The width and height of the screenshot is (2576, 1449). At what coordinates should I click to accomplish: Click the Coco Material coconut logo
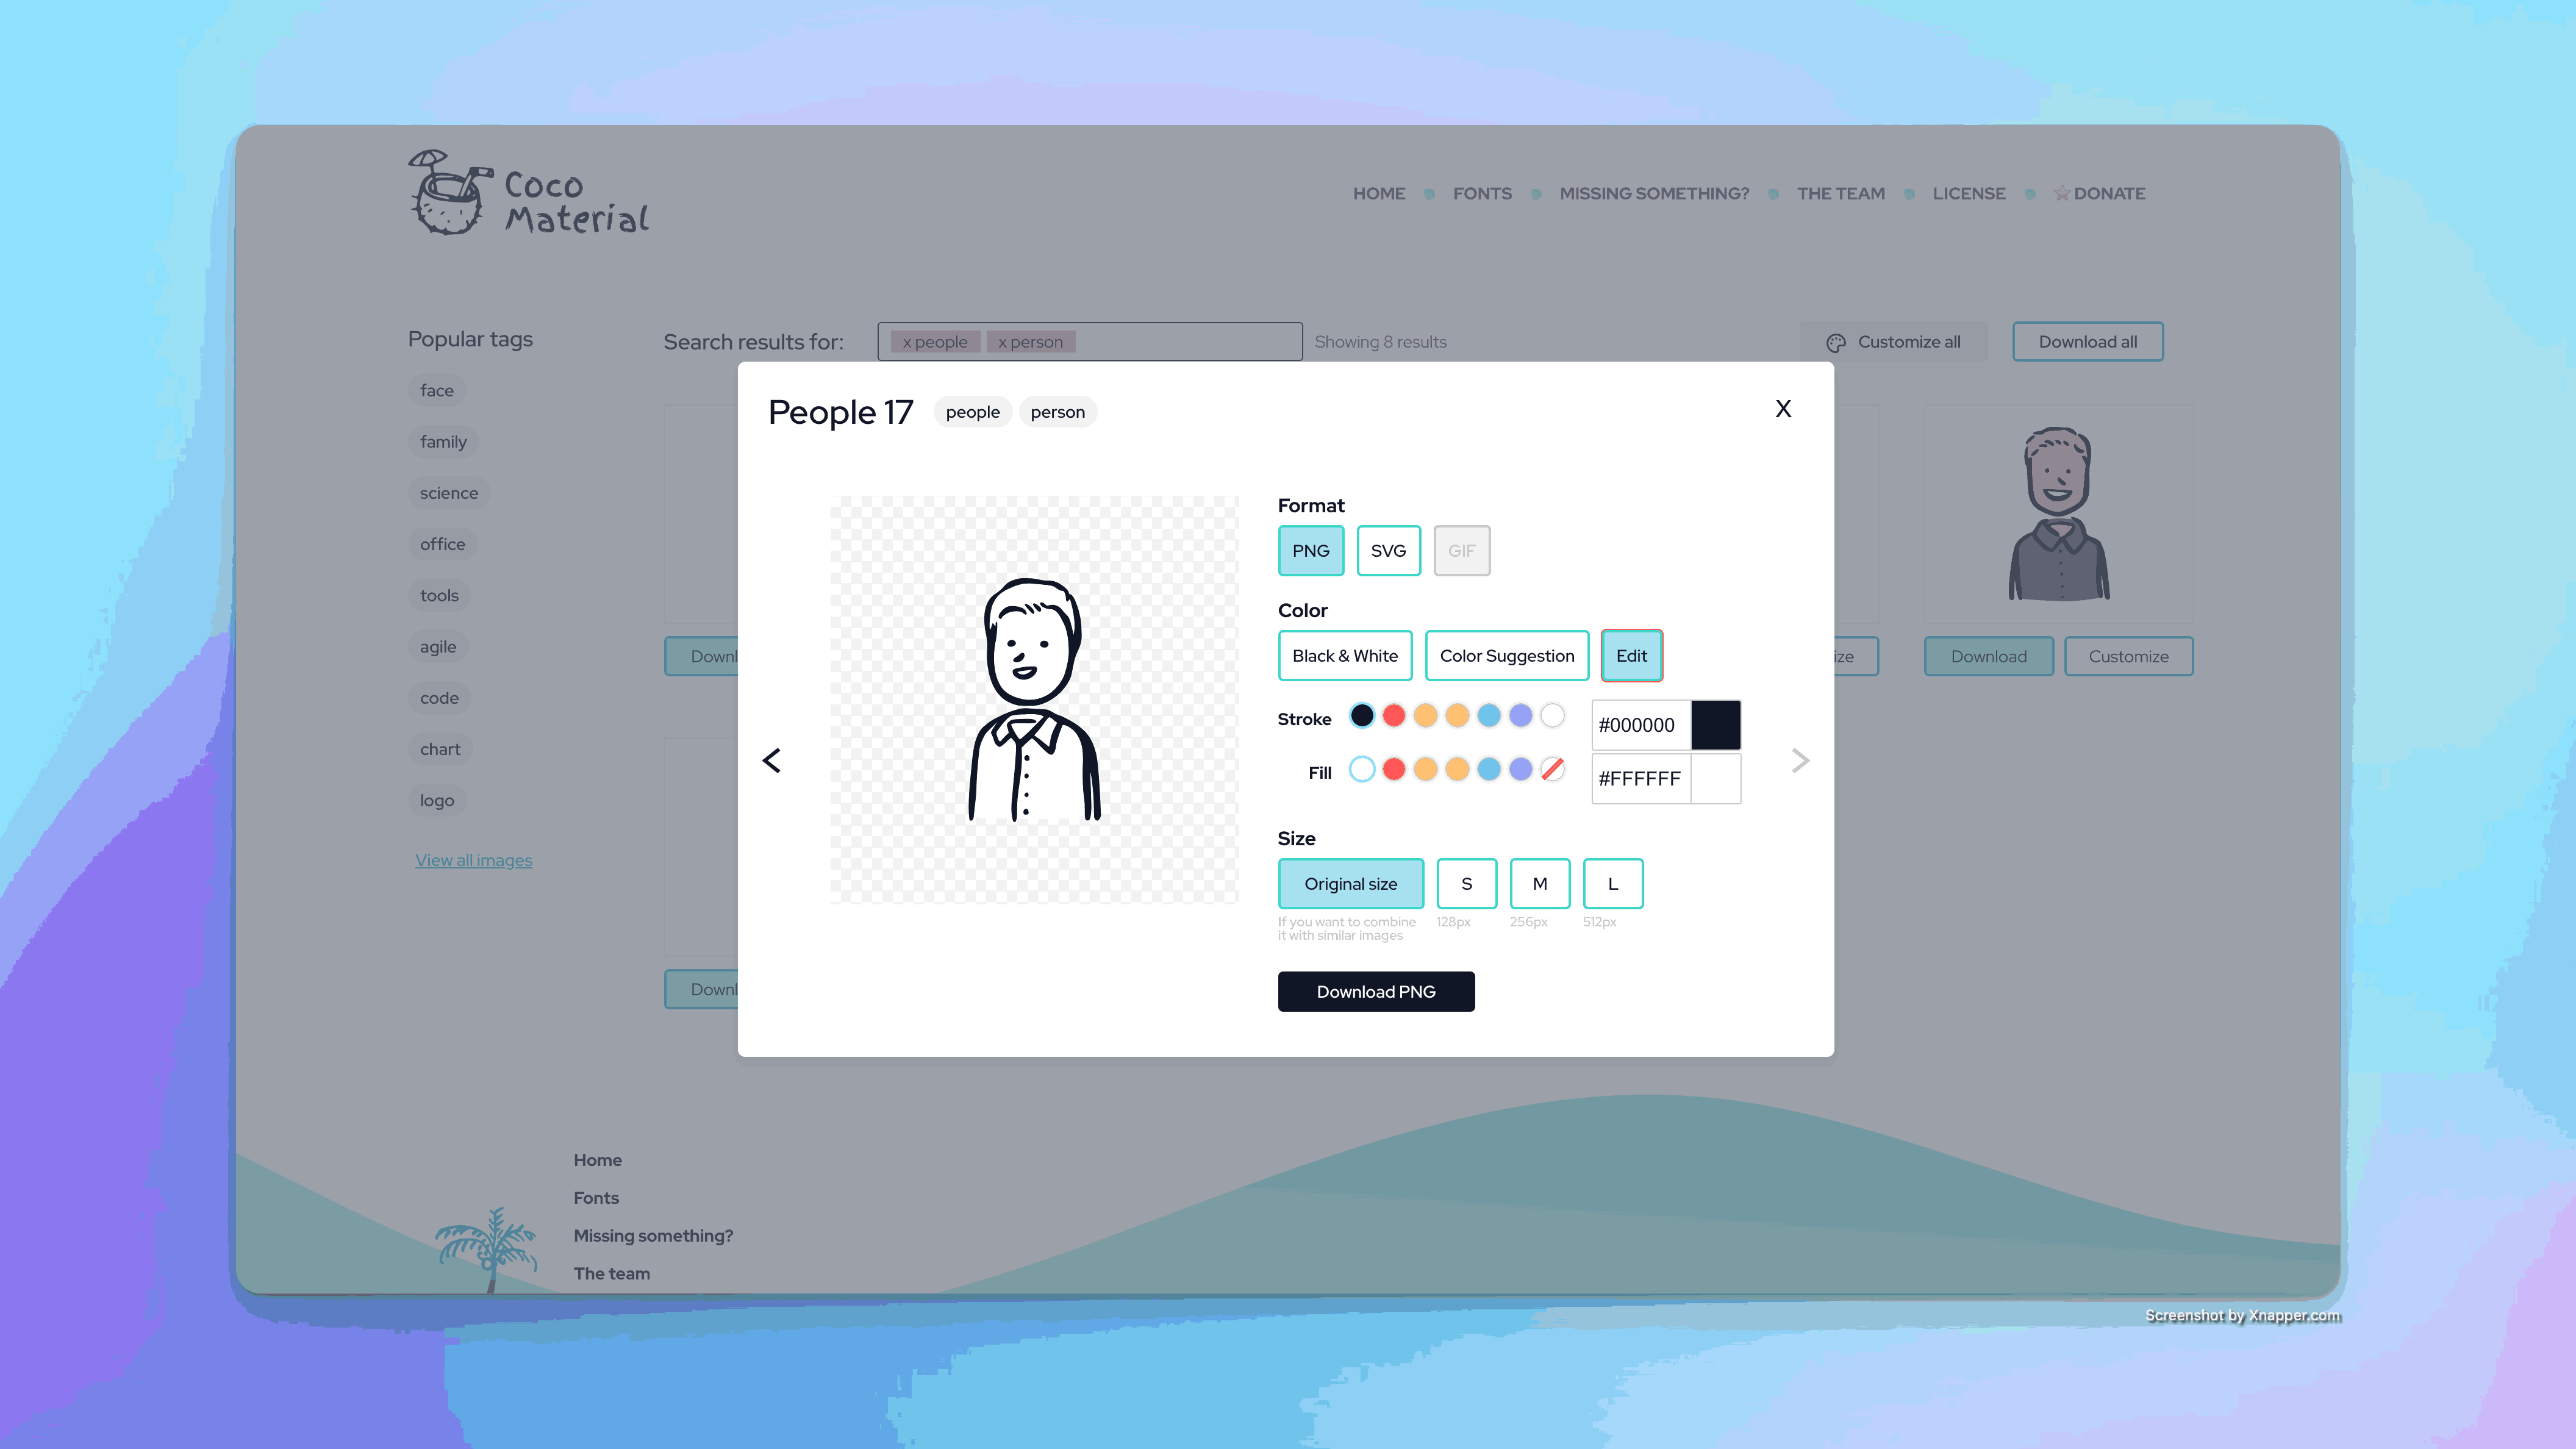point(528,194)
